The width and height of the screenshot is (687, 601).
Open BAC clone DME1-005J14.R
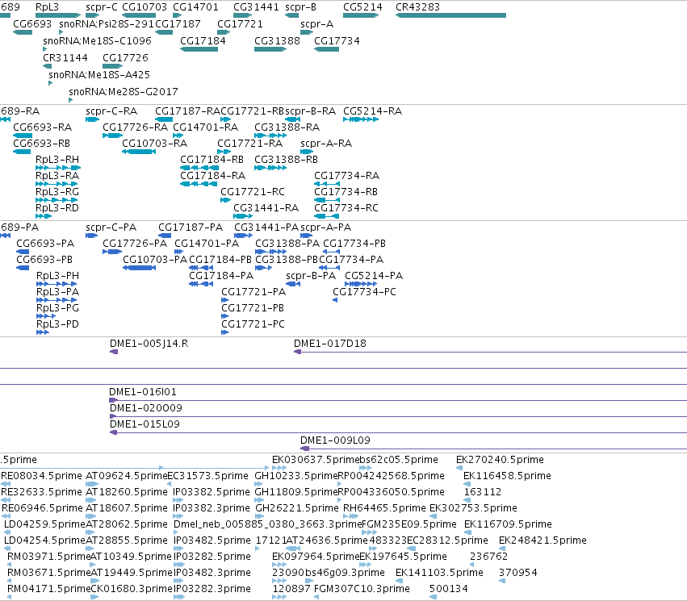pyautogui.click(x=149, y=344)
